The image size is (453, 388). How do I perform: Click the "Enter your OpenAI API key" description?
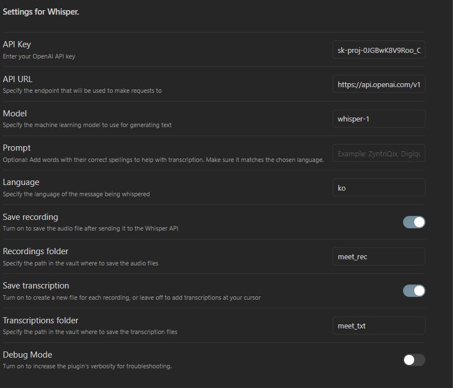click(39, 56)
